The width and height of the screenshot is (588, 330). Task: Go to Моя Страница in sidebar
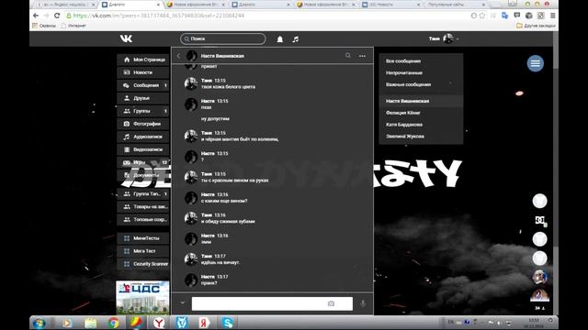pyautogui.click(x=143, y=60)
